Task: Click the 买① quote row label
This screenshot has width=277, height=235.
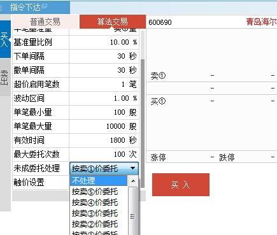Action: pos(158,101)
